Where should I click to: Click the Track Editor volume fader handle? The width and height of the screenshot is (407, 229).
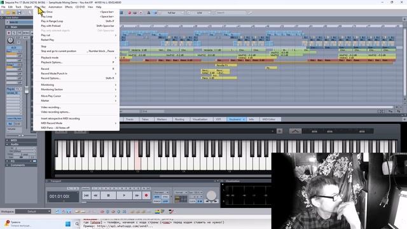coord(27,90)
